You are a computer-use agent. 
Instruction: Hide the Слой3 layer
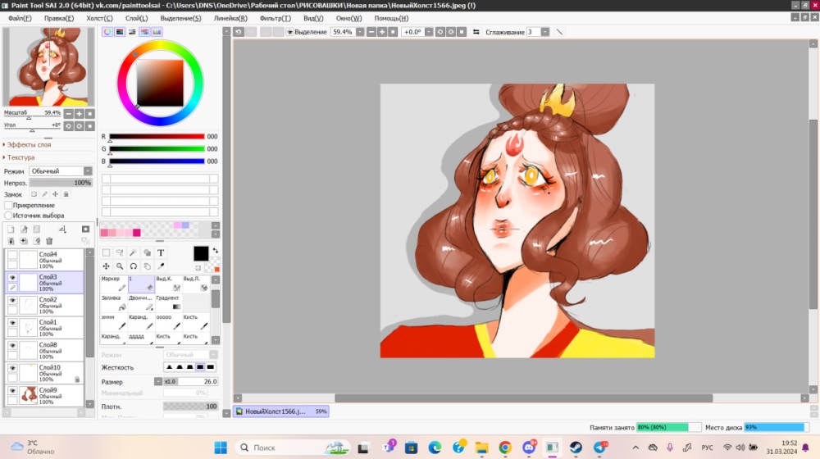pyautogui.click(x=12, y=278)
